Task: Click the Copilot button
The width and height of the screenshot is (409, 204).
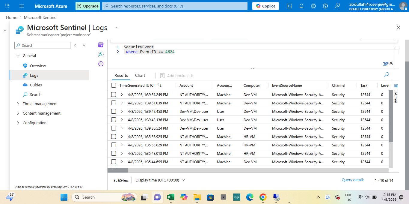Action: pyautogui.click(x=265, y=6)
